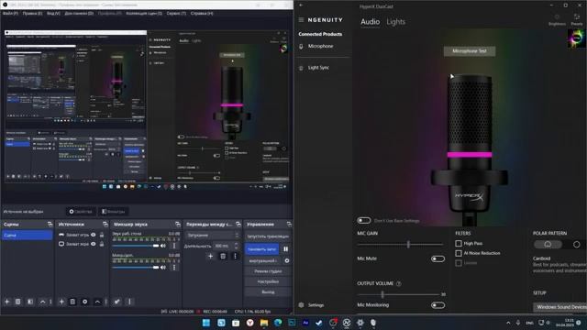Screen dimensions: 587x330
Task: Add a new scene in OBS
Action: tap(6, 302)
